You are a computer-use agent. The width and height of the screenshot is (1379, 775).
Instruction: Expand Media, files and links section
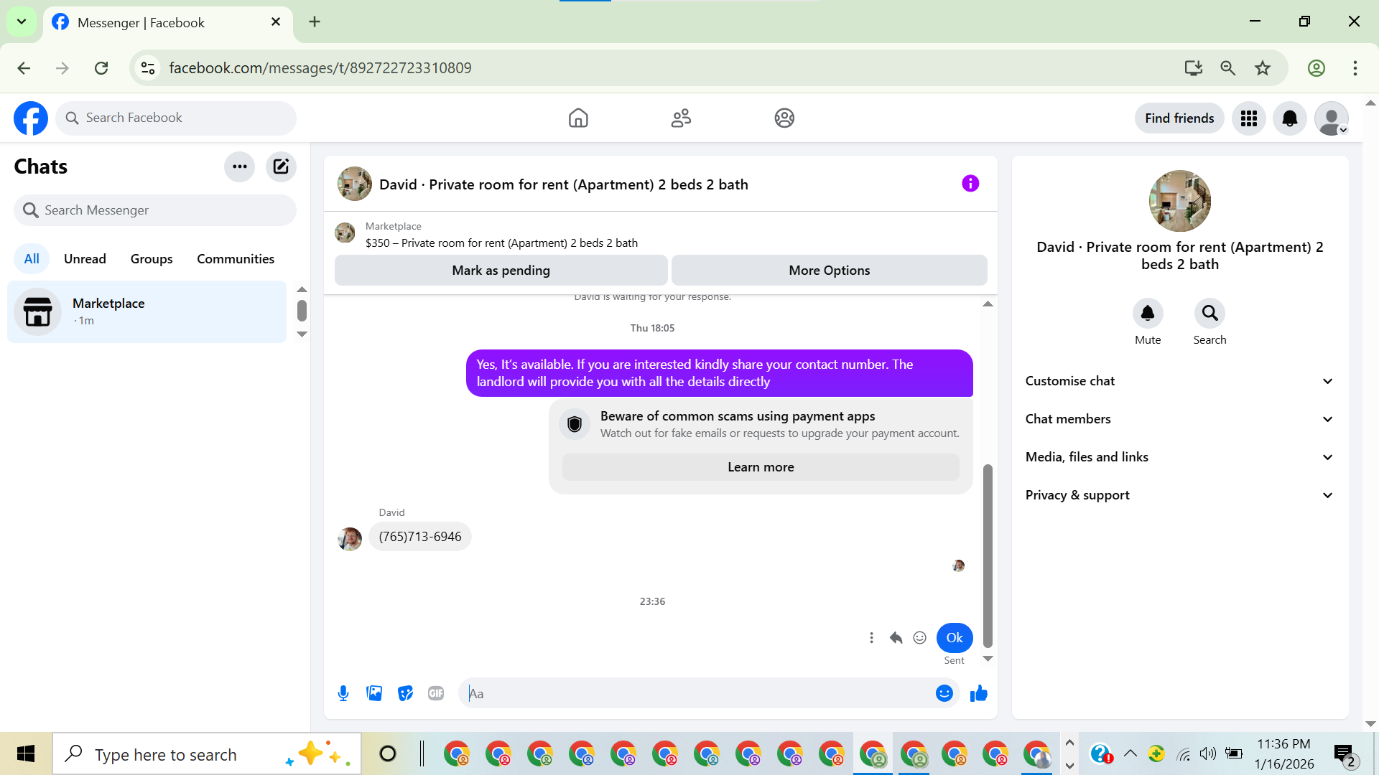click(1179, 457)
